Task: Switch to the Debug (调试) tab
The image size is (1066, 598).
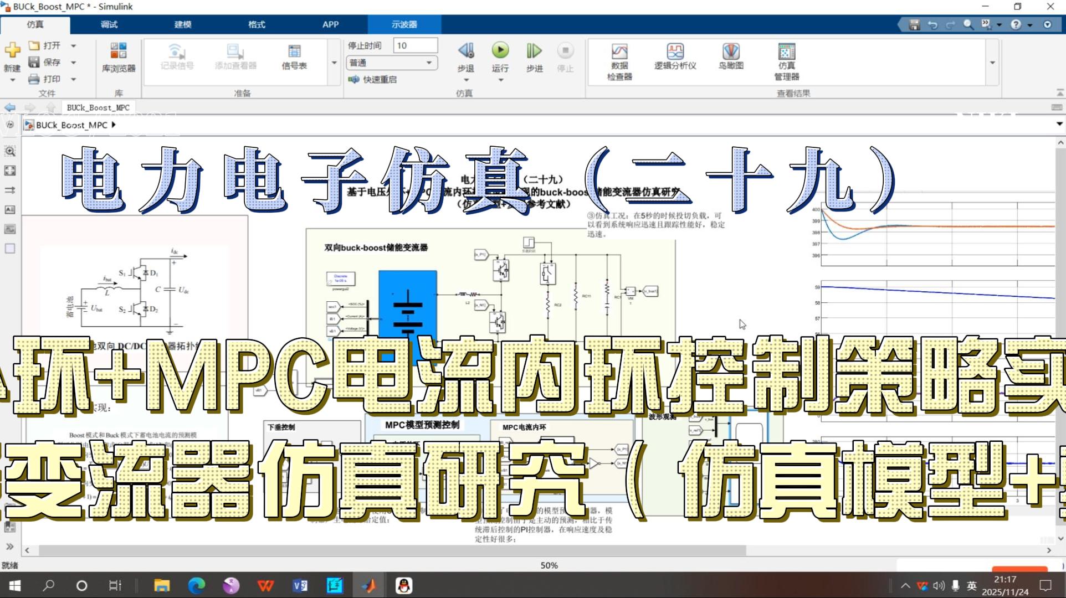Action: pyautogui.click(x=109, y=24)
